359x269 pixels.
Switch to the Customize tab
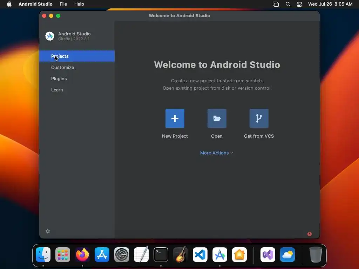click(77, 68)
